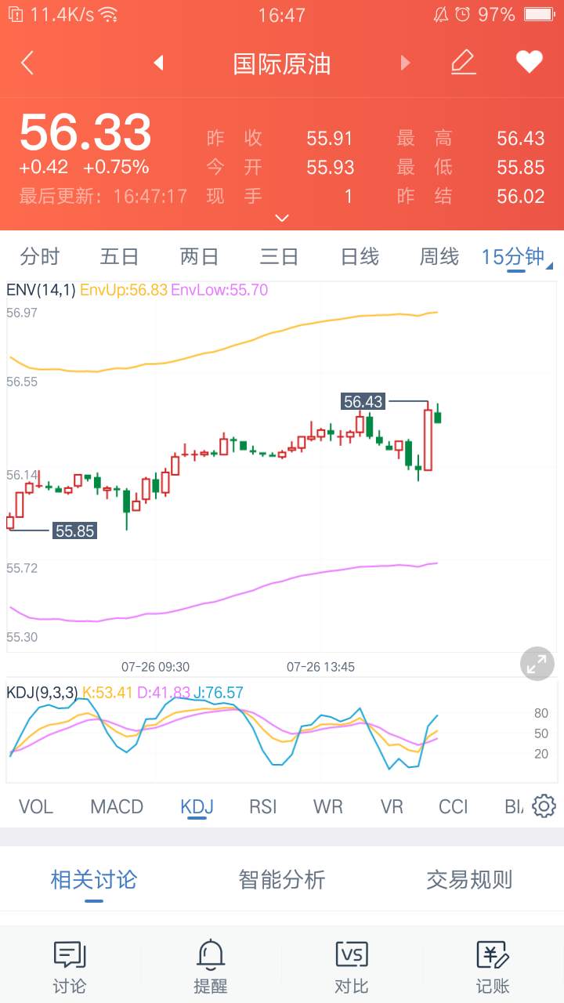Select the VOL indicator
The height and width of the screenshot is (1003, 564).
click(x=36, y=806)
